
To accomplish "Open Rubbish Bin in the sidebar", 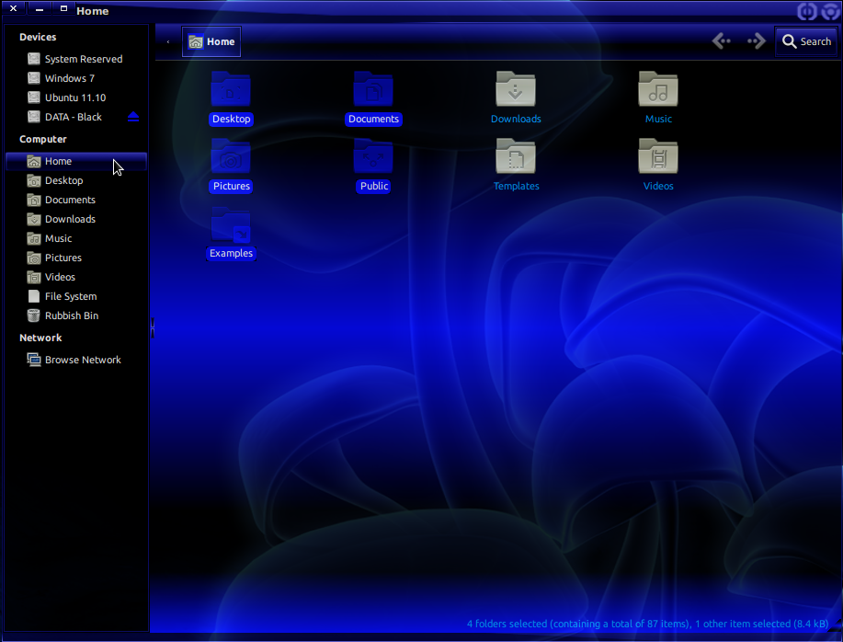I will 75,315.
